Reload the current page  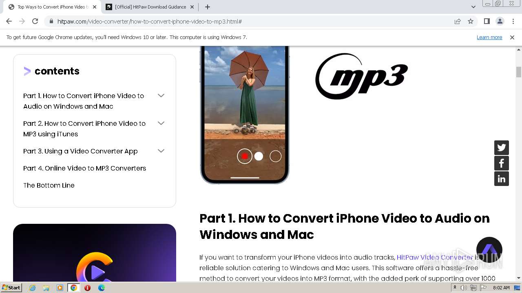click(35, 21)
